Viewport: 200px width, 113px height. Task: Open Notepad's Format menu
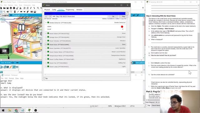pos(11,78)
